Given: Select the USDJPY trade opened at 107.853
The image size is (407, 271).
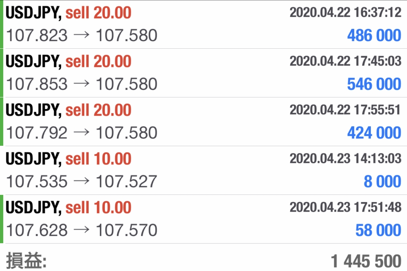Looking at the screenshot, I should click(x=203, y=73).
